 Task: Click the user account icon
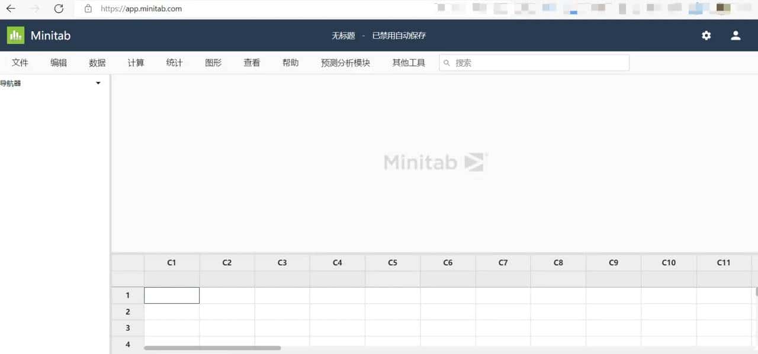[735, 36]
